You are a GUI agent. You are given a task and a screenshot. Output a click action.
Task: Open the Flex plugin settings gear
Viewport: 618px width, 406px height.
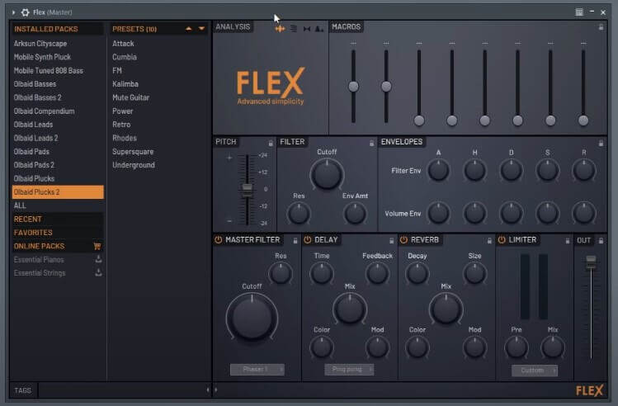tap(26, 12)
